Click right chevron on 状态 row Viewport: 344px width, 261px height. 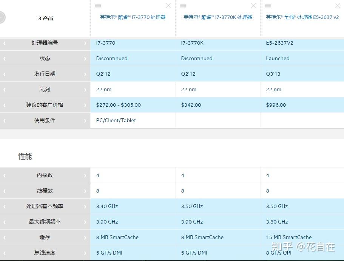point(85,59)
